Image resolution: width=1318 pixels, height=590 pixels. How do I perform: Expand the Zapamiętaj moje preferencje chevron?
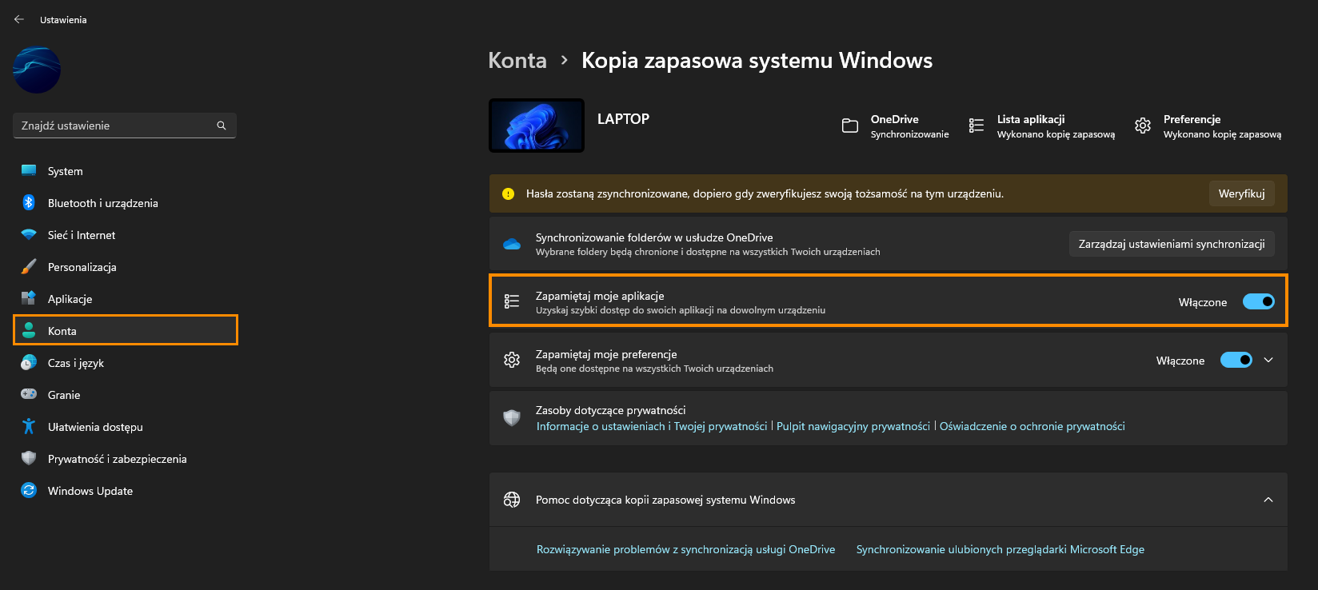pos(1268,360)
